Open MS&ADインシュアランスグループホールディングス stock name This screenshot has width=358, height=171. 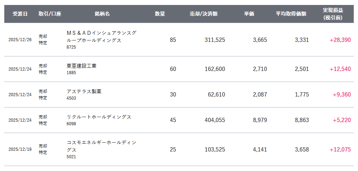102,37
